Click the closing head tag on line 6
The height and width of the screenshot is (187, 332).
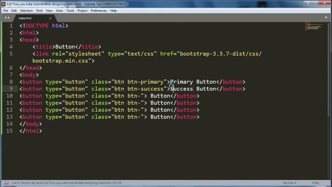pyautogui.click(x=31, y=68)
